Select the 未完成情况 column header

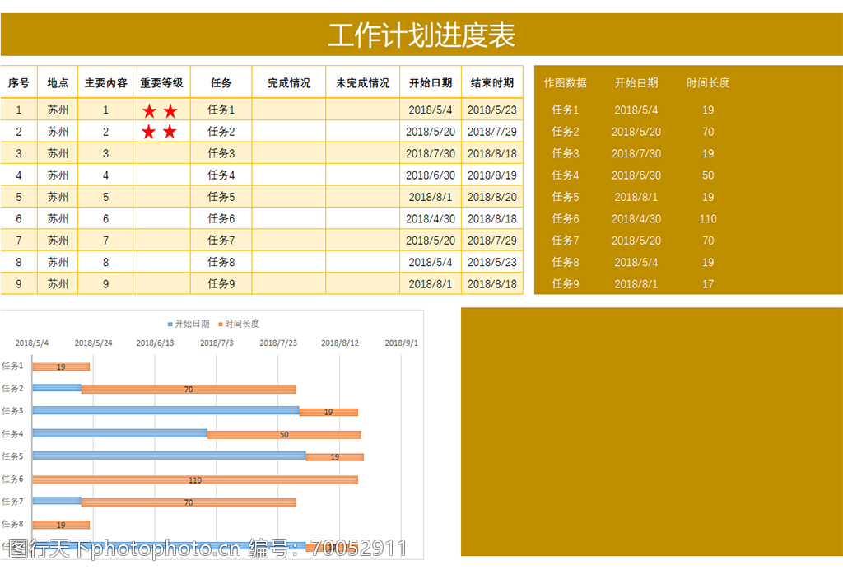tap(363, 83)
